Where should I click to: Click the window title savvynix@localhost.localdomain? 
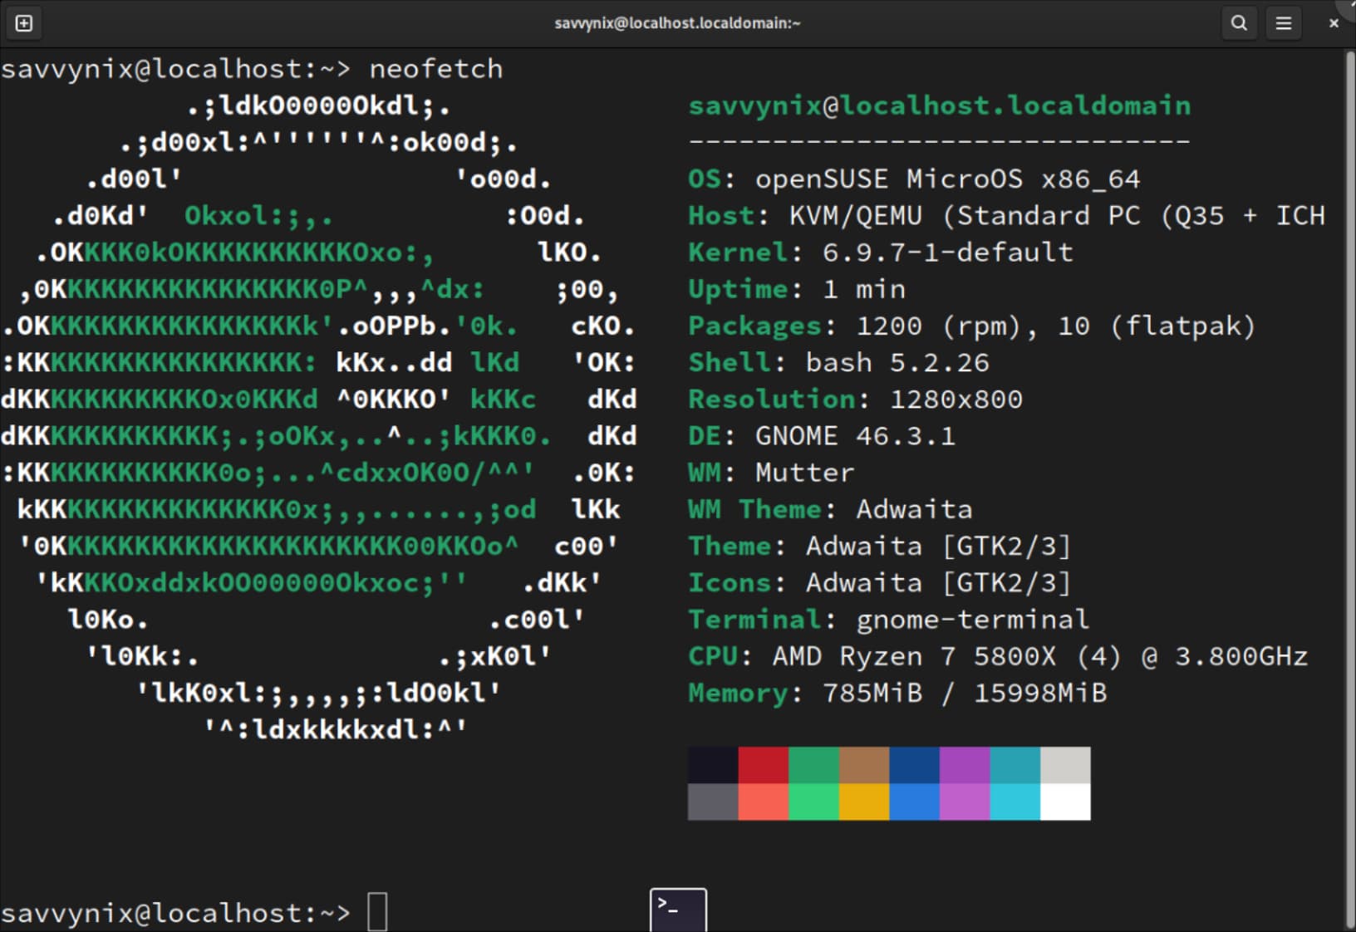pyautogui.click(x=677, y=23)
